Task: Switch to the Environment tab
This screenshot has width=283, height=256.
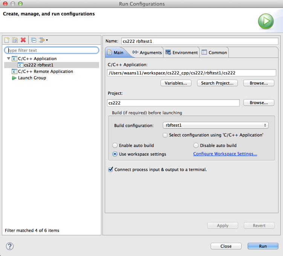Action: [x=182, y=53]
